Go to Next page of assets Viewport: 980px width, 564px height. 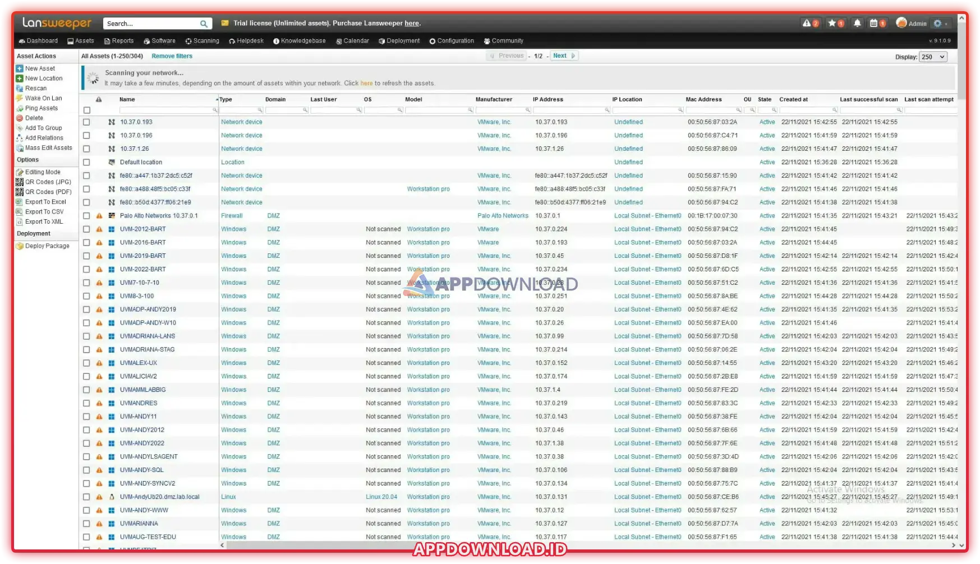point(563,56)
